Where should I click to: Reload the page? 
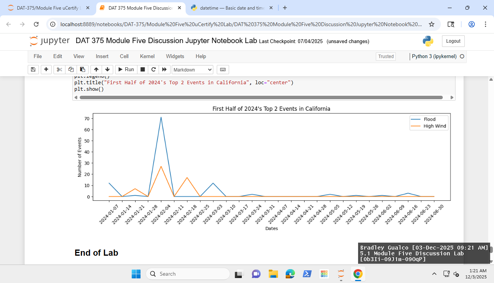point(36,24)
